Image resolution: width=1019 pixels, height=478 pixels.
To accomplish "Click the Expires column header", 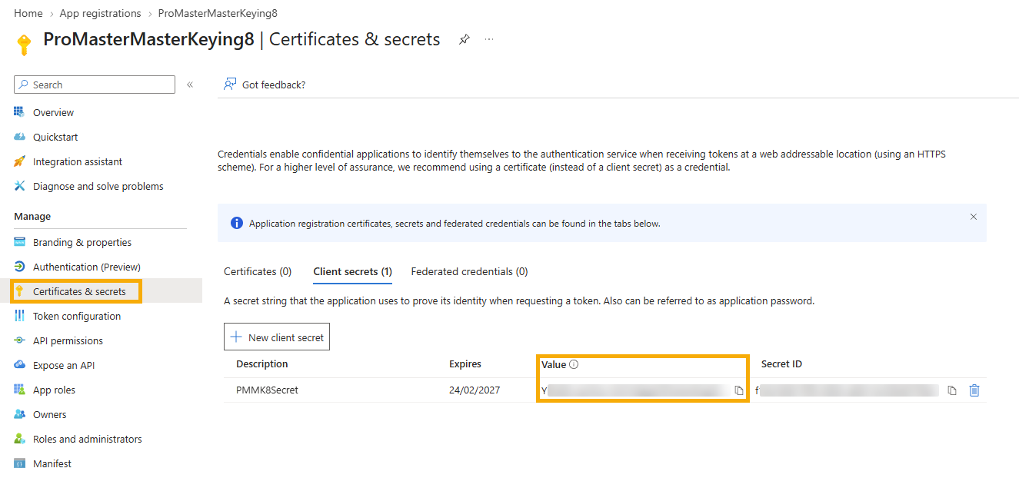I will [465, 363].
